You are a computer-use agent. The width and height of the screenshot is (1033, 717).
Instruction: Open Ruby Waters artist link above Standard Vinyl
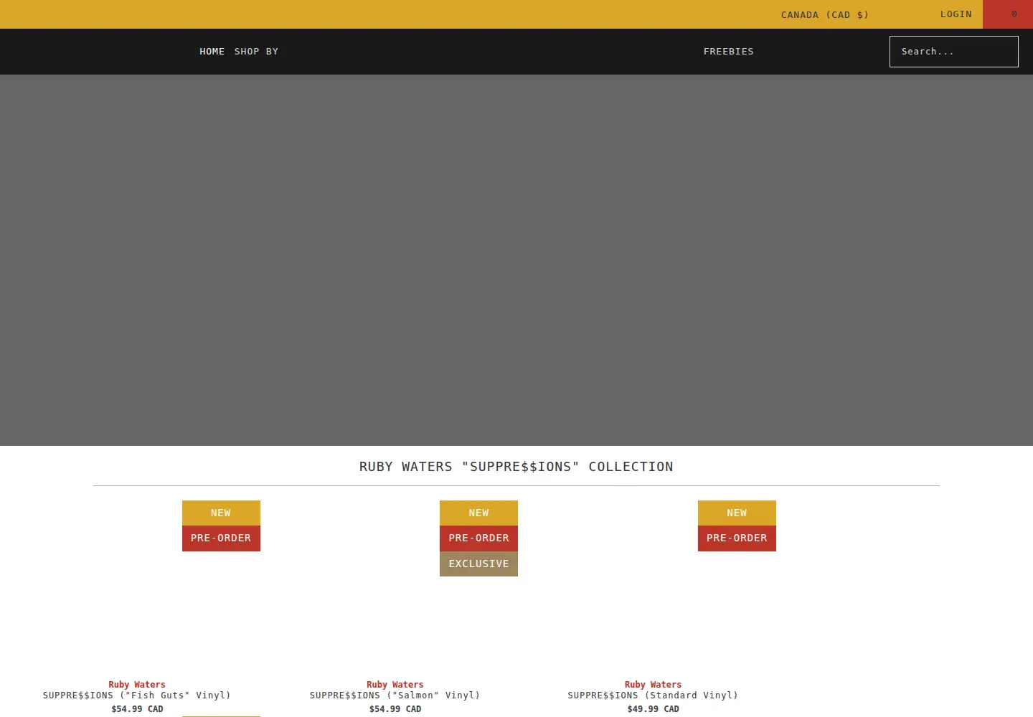pos(653,685)
